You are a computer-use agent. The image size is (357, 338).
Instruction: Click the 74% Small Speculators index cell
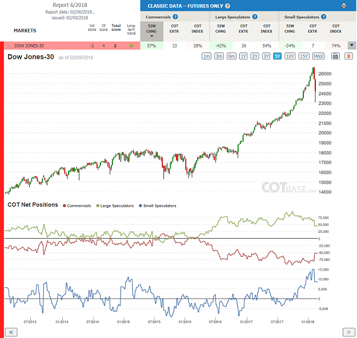(336, 46)
